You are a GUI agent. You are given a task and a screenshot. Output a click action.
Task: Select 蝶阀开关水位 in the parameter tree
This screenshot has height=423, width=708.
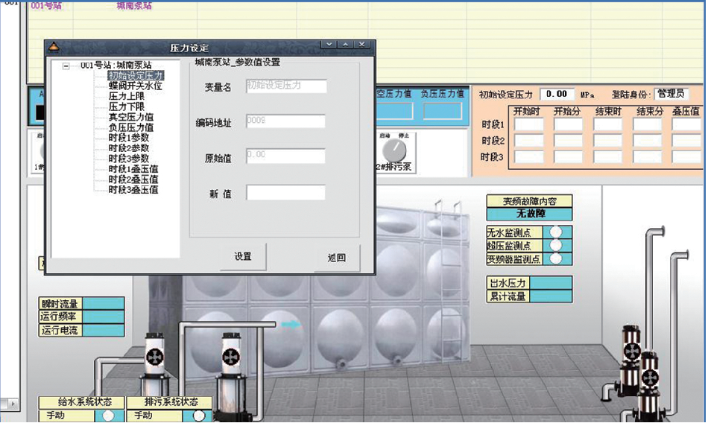pyautogui.click(x=135, y=86)
